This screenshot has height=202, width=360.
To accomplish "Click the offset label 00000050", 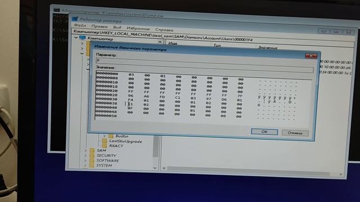I will click(106, 116).
